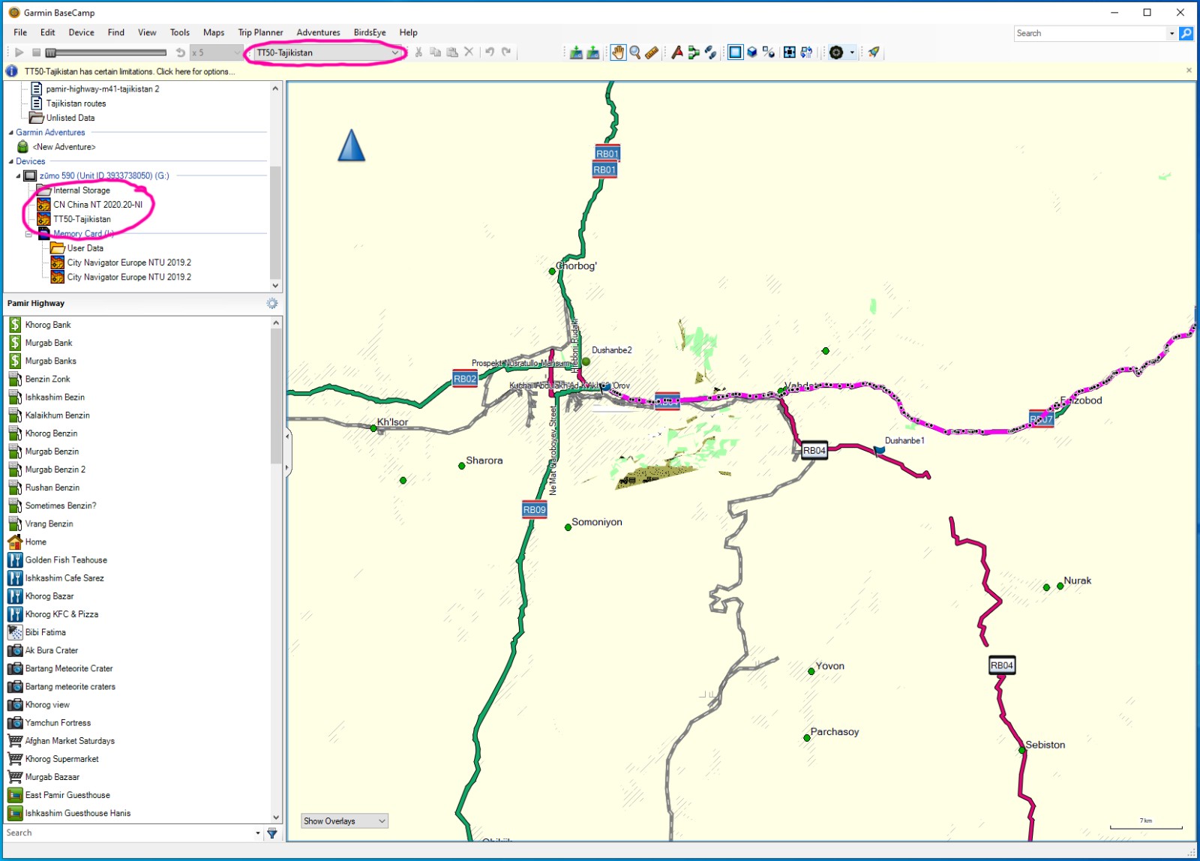This screenshot has width=1200, height=861.
Task: Click the activity profile wheel icon
Action: coord(836,52)
